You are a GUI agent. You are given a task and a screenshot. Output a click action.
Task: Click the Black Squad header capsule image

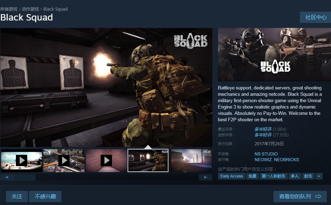coord(274,54)
